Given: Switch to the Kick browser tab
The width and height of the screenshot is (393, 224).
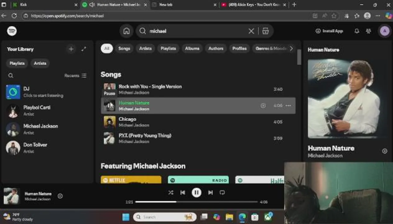Looking at the screenshot, I should pyautogui.click(x=44, y=5).
